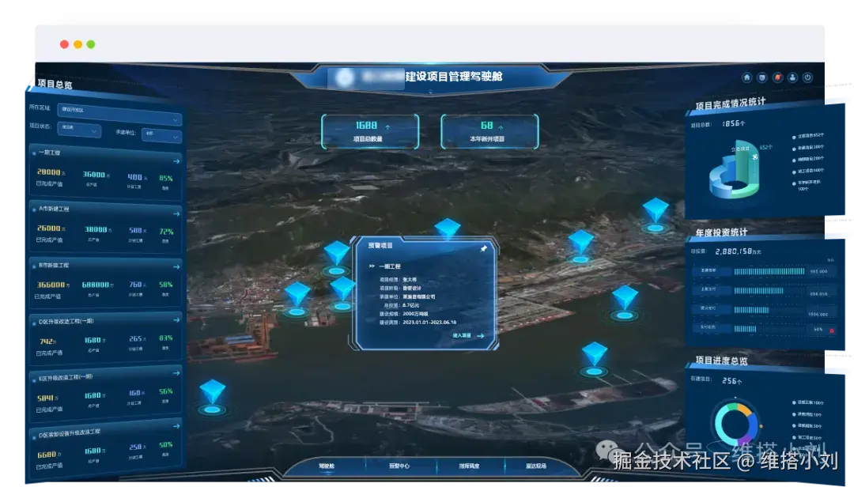Open 一期工程 card arrow icon

pos(176,161)
